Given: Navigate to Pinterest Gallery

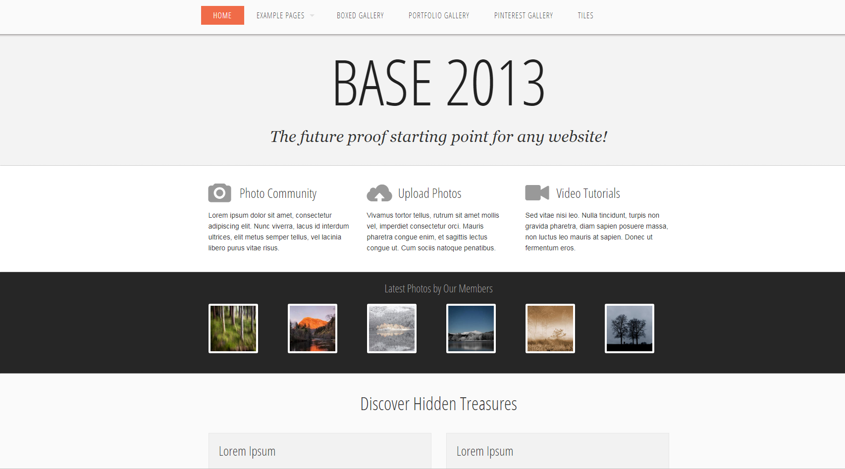Looking at the screenshot, I should 523,16.
